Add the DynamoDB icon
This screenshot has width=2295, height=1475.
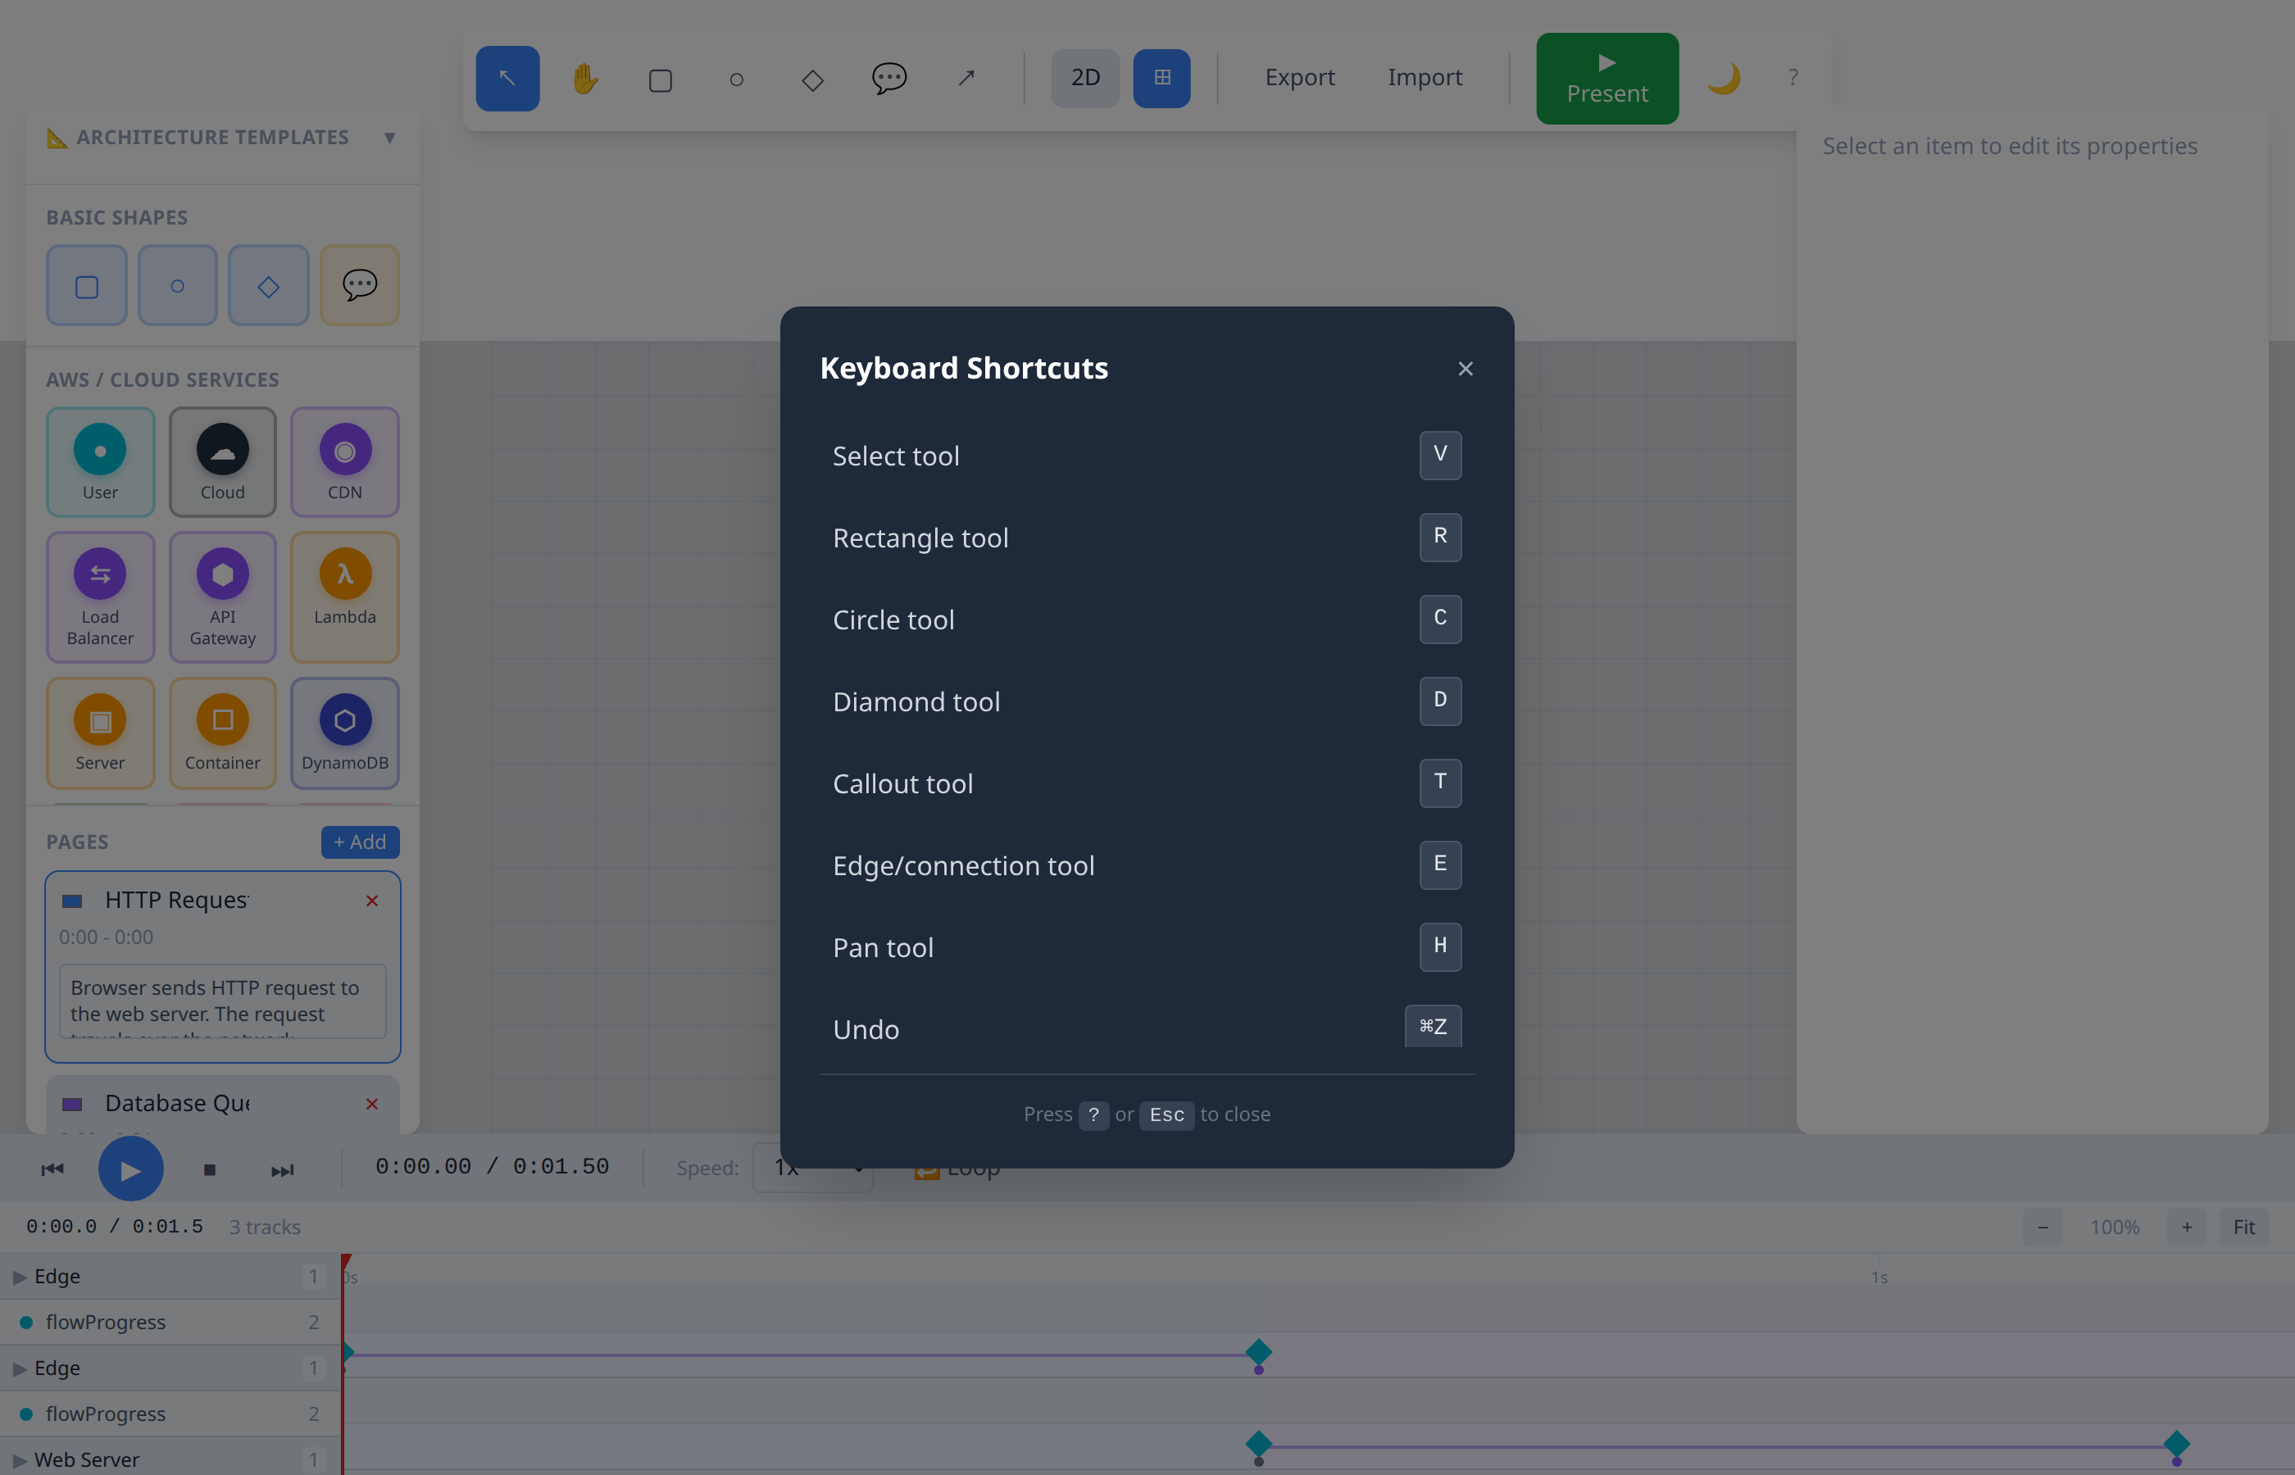(345, 733)
